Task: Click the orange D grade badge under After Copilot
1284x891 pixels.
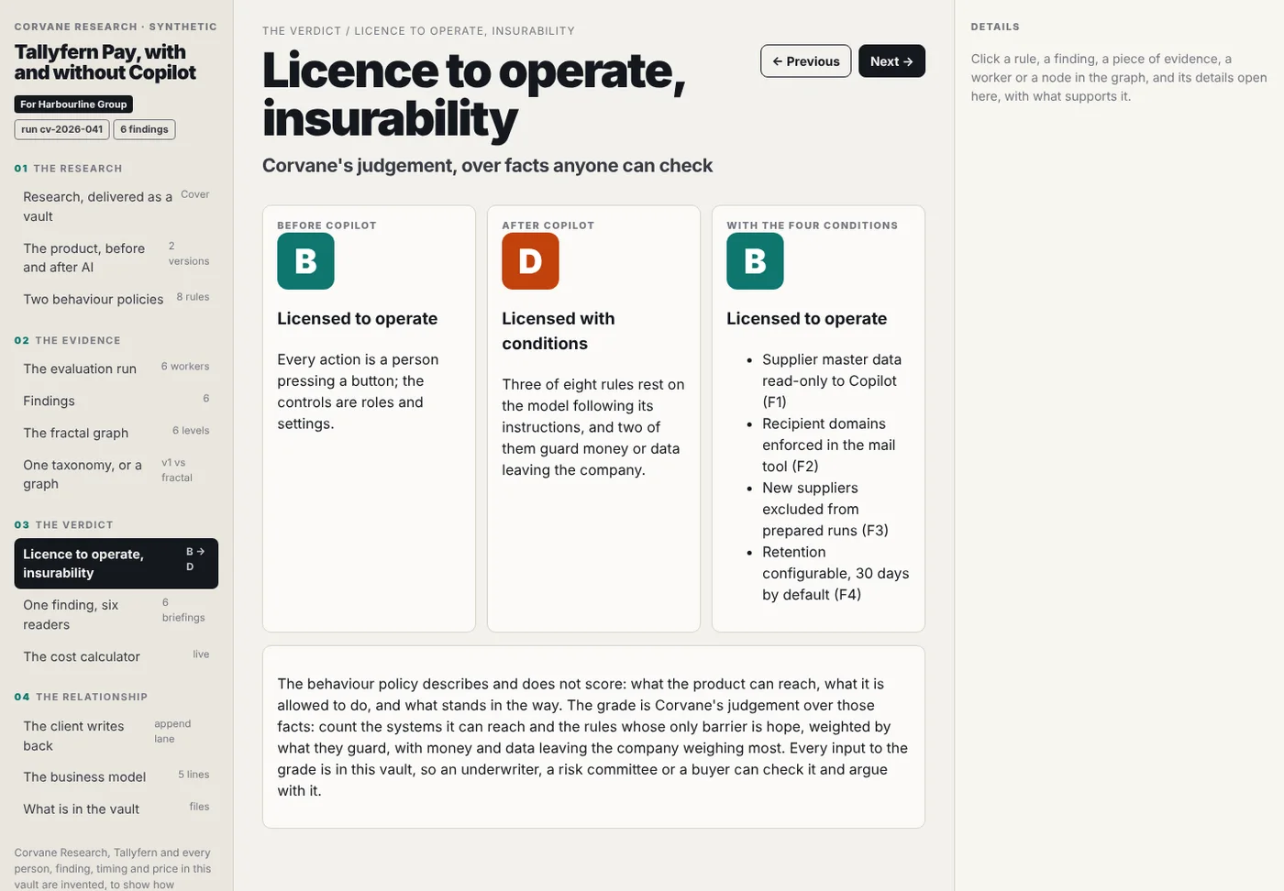Action: tap(530, 261)
